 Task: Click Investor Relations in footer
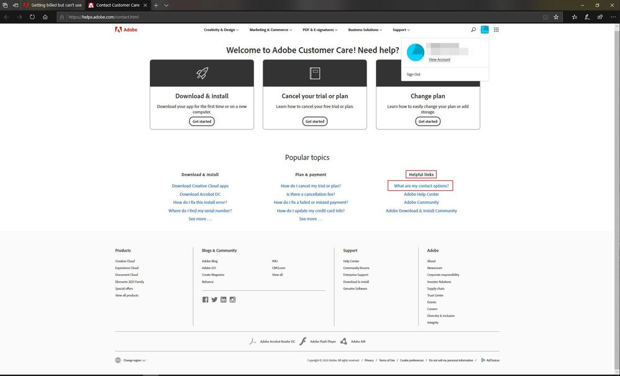[x=439, y=282]
